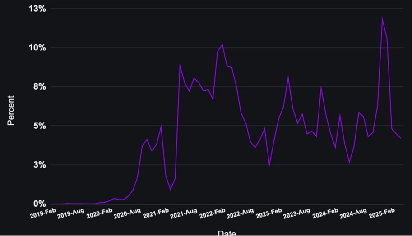Click the 8% y-axis label
The image size is (412, 236).
[40, 87]
